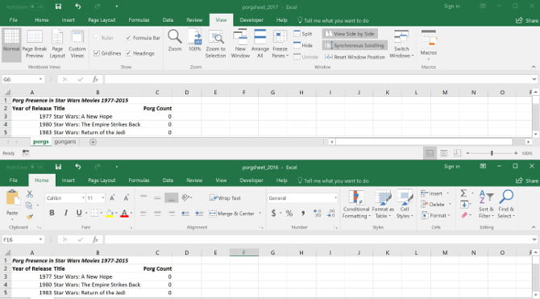Open Developer tab in porgsheet_2017 window
This screenshot has width=540, height=299.
pos(251,20)
